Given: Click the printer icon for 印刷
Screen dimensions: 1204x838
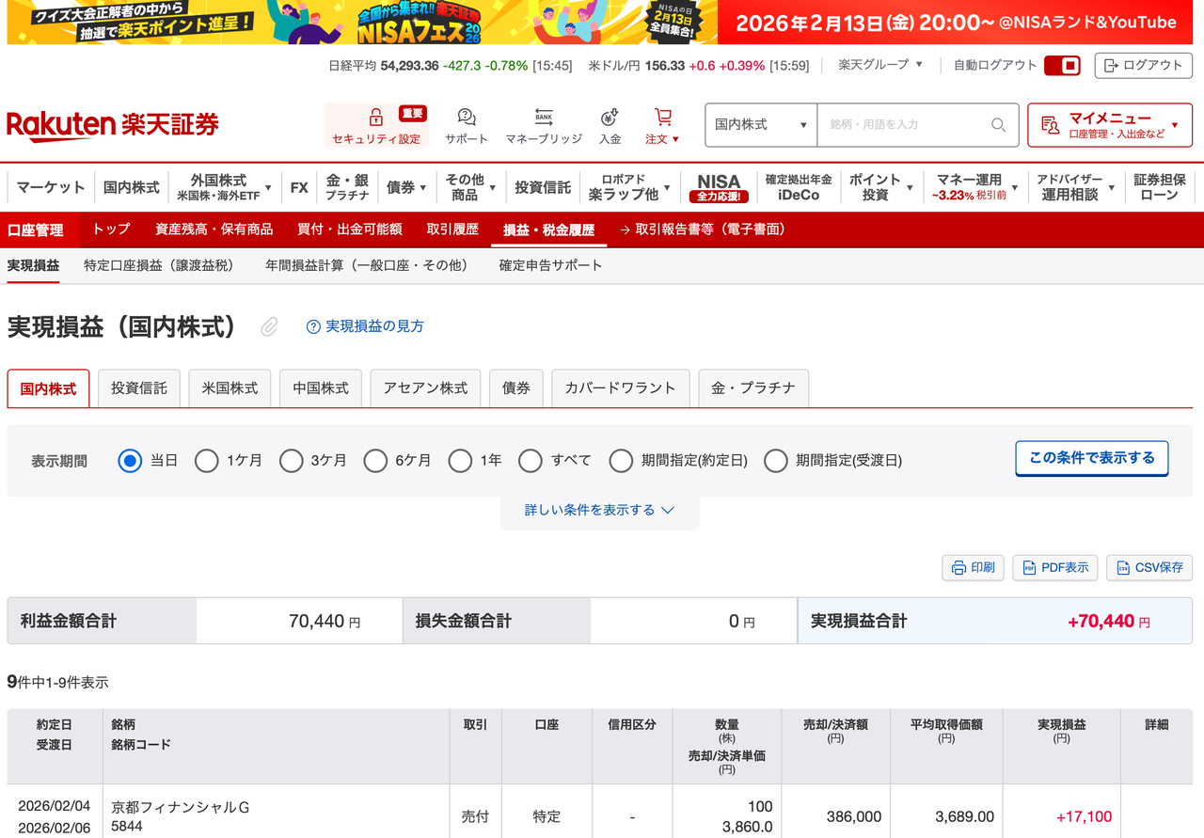Looking at the screenshot, I should [x=958, y=567].
